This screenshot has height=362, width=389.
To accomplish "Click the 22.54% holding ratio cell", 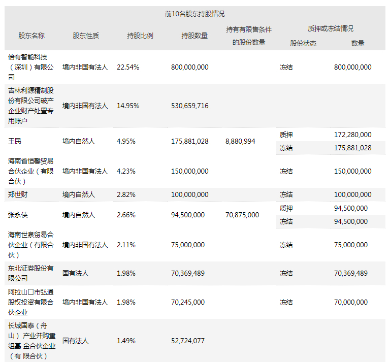I will (x=128, y=67).
